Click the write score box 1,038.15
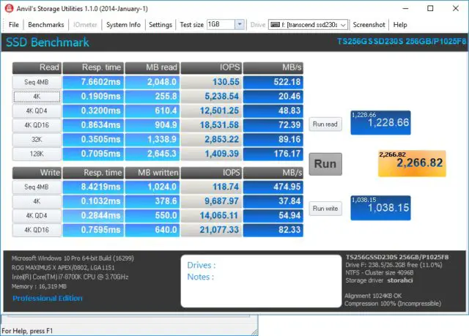Viewport: 469px width, 336px height. (x=380, y=208)
